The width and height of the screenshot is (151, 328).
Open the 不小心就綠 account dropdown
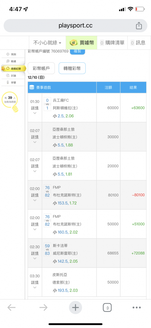[47, 43]
